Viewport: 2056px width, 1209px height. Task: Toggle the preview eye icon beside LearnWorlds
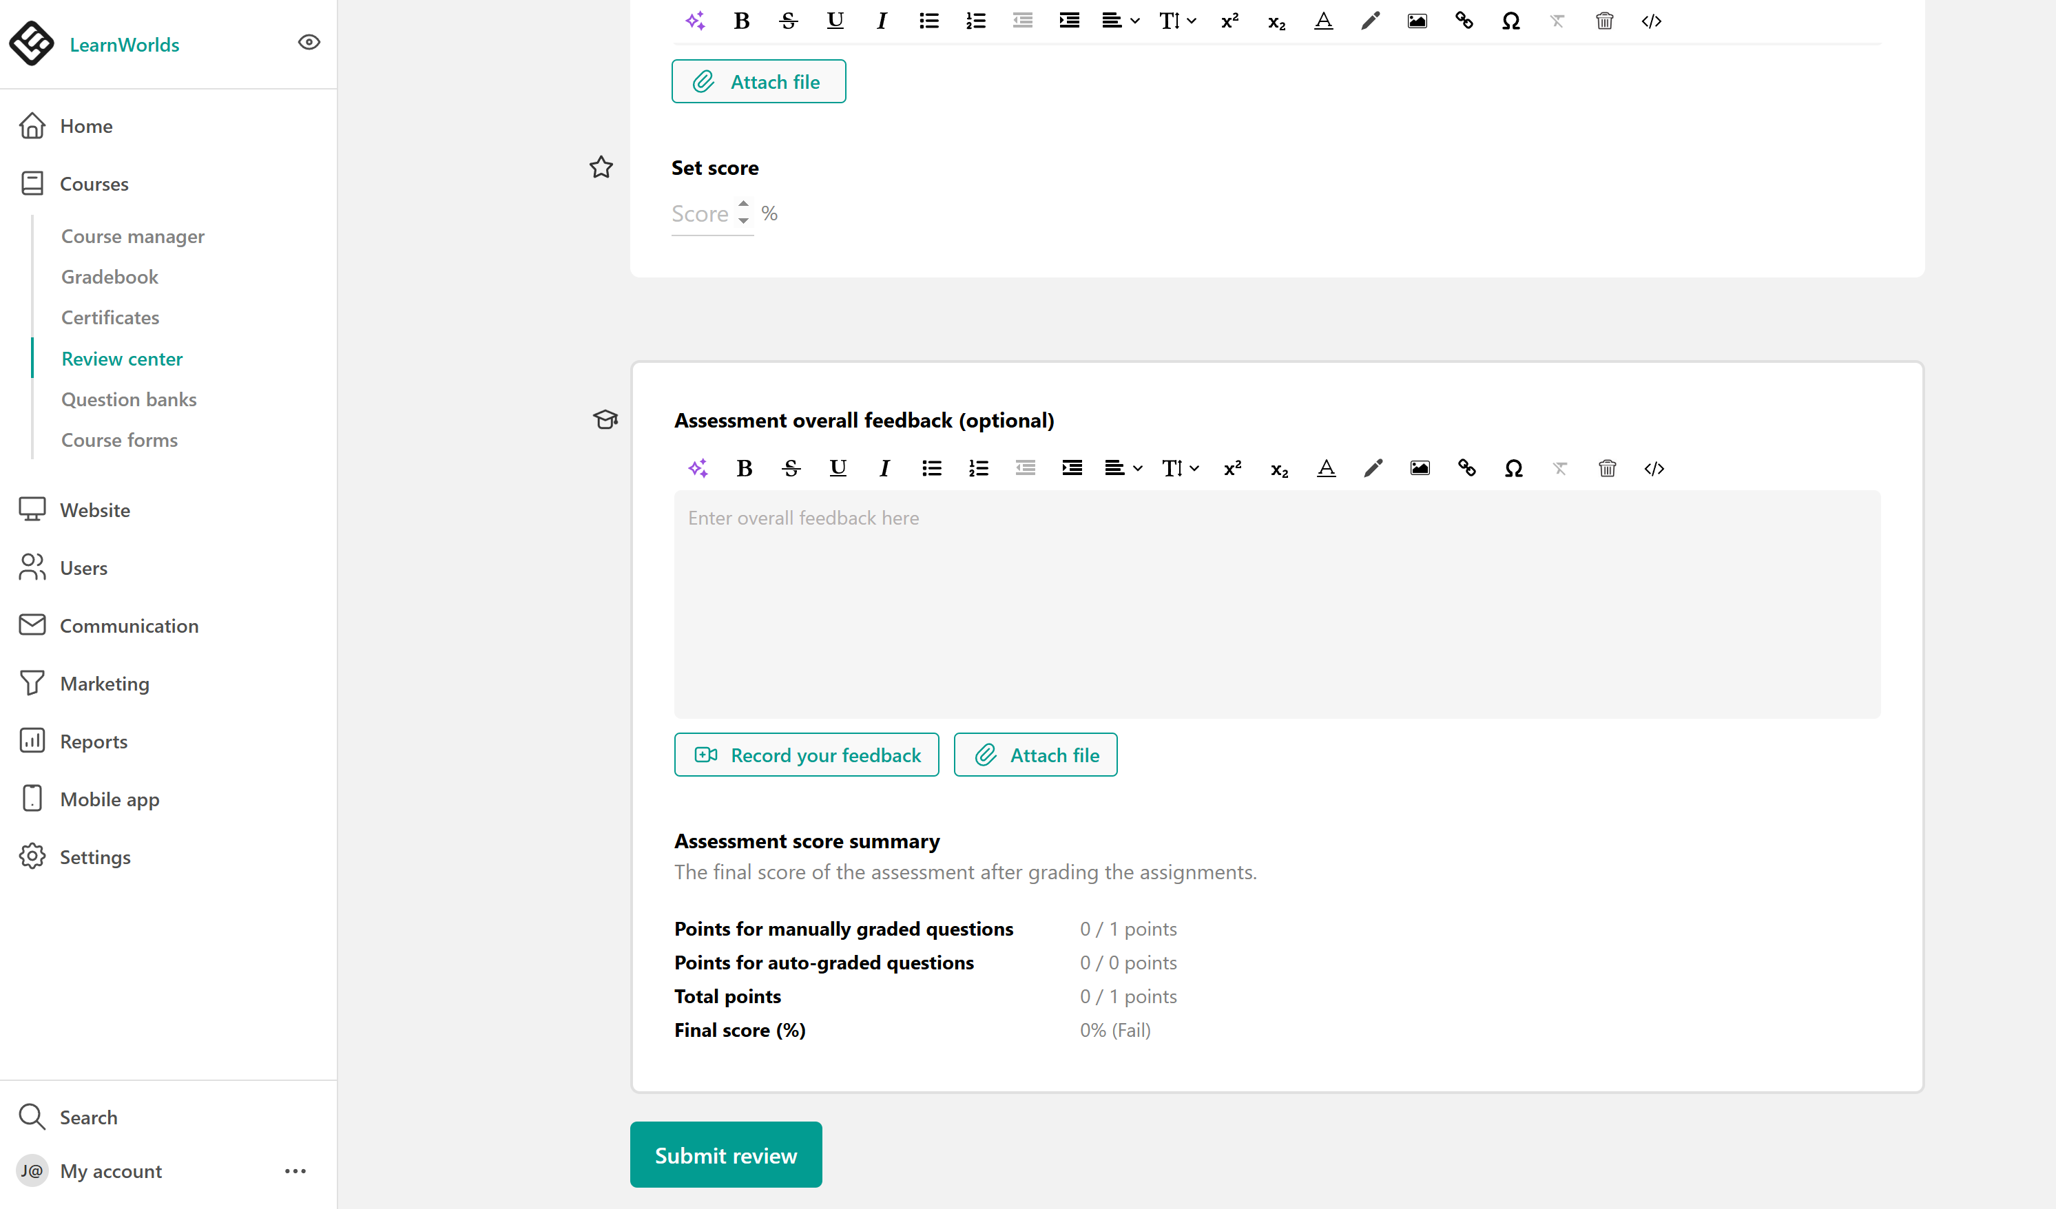(309, 43)
